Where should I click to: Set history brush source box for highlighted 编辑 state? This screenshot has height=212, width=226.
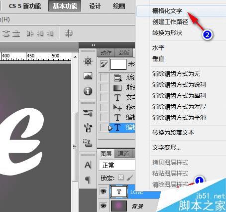[x=104, y=128]
